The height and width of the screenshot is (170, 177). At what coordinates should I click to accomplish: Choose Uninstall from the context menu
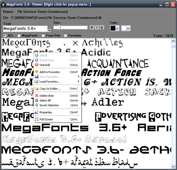pos(58,65)
